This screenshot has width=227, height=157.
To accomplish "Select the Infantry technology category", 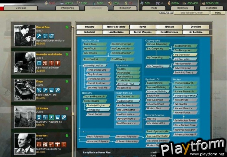I will (90, 27).
